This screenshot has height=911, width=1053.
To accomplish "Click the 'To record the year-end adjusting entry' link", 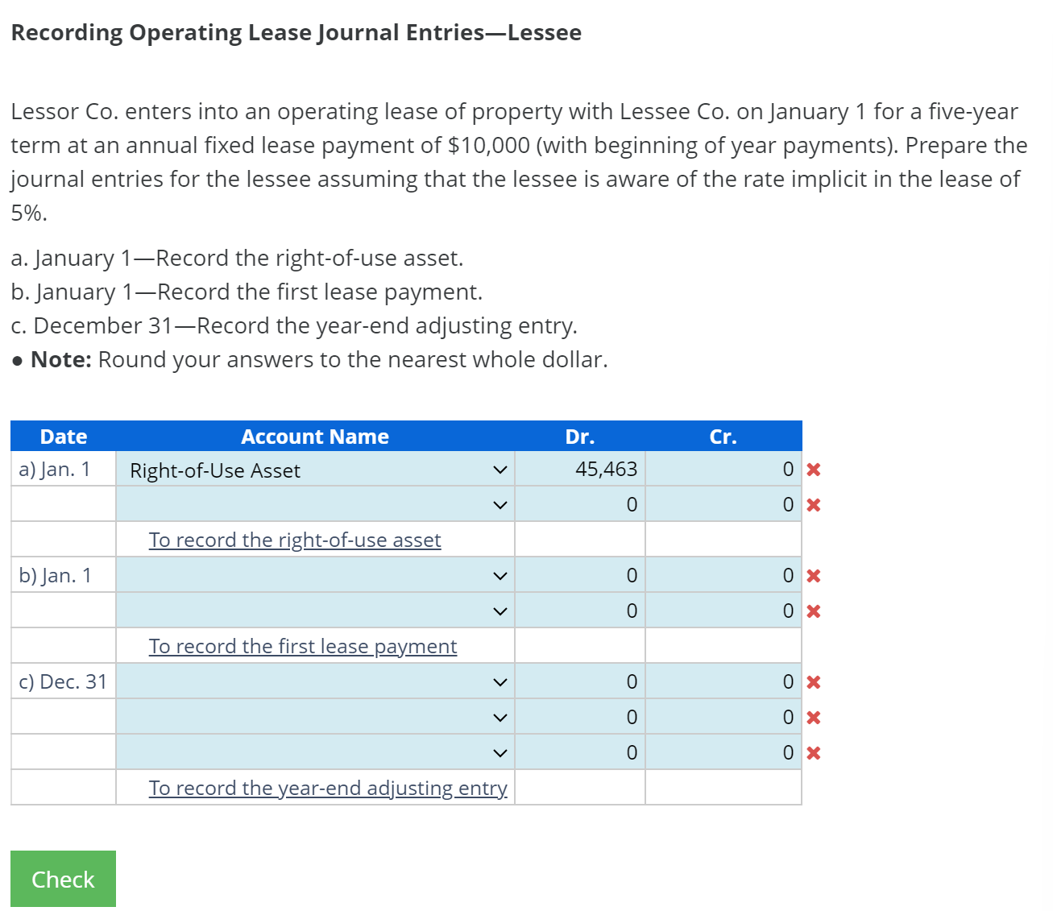I will (x=328, y=788).
